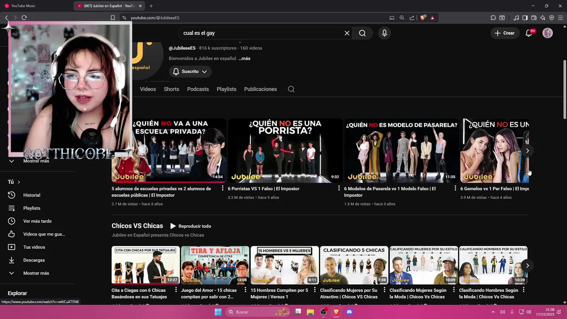This screenshot has height=319, width=567.
Task: Open Ver más tarde in sidebar
Action: [x=37, y=221]
